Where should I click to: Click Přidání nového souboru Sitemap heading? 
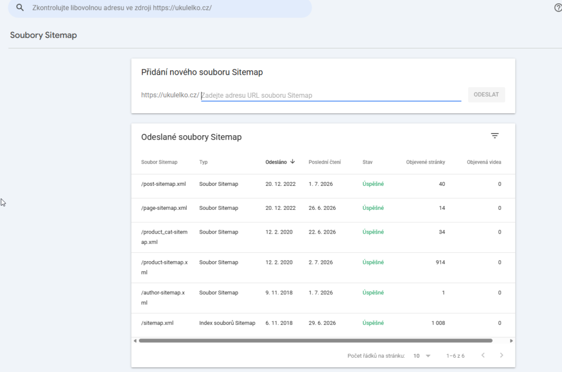point(202,72)
